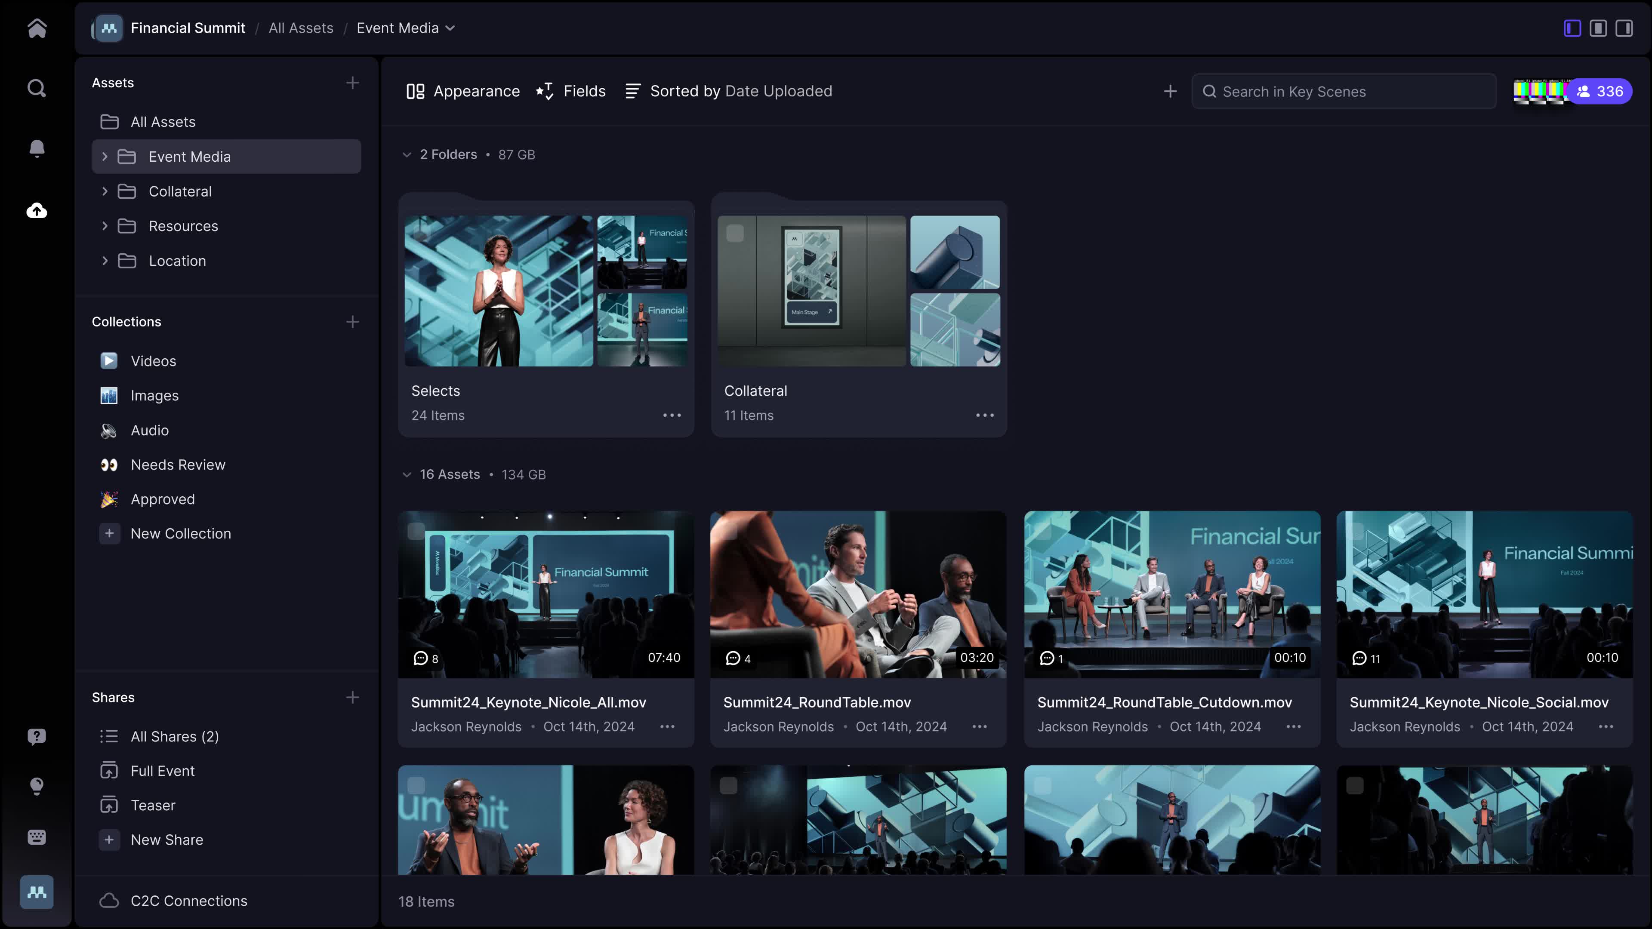
Task: Click the Search in Key Scenes field
Action: (1344, 92)
